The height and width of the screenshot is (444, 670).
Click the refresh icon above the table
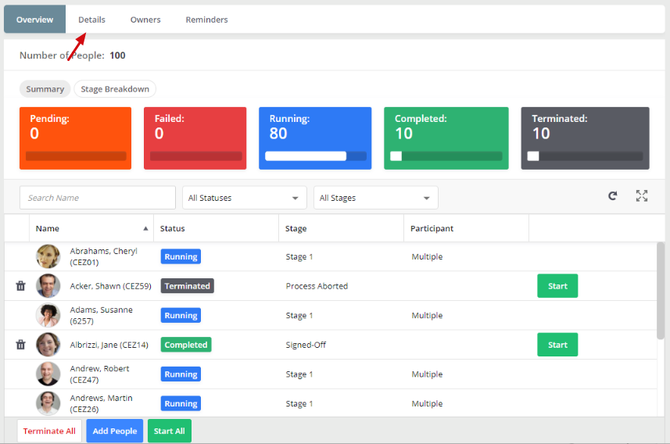point(613,196)
